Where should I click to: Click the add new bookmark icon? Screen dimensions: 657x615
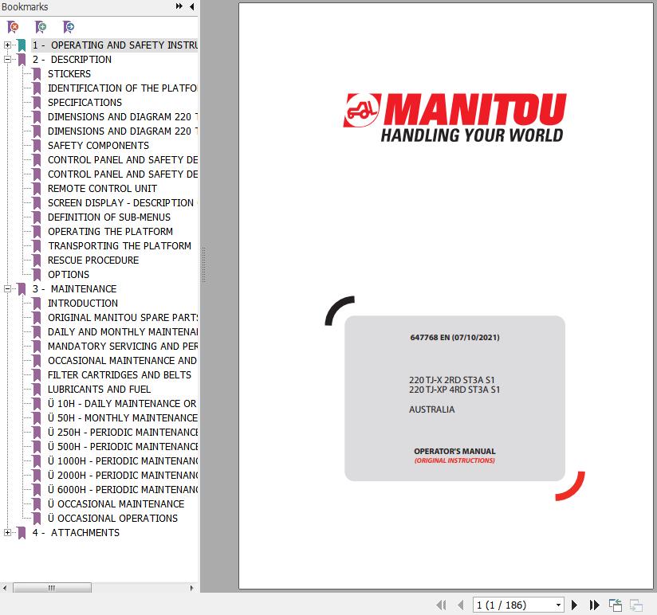(x=41, y=27)
